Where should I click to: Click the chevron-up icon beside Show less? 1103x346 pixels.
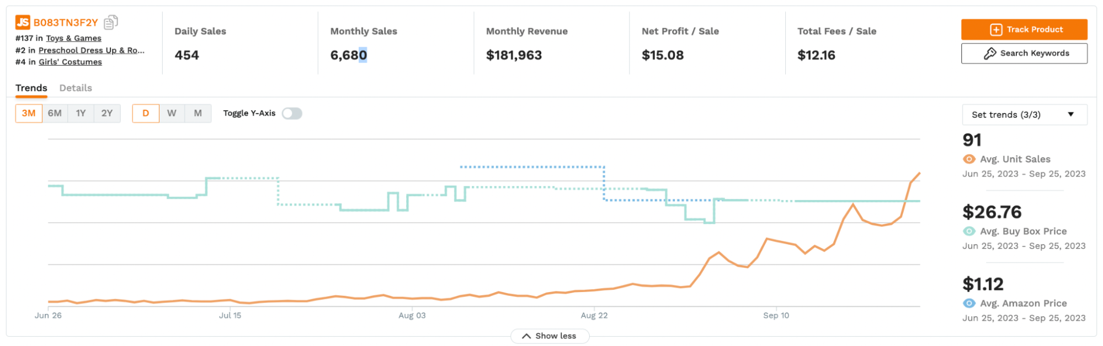(x=526, y=336)
